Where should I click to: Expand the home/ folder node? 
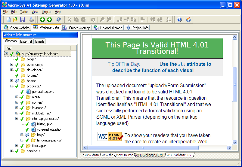(11, 81)
